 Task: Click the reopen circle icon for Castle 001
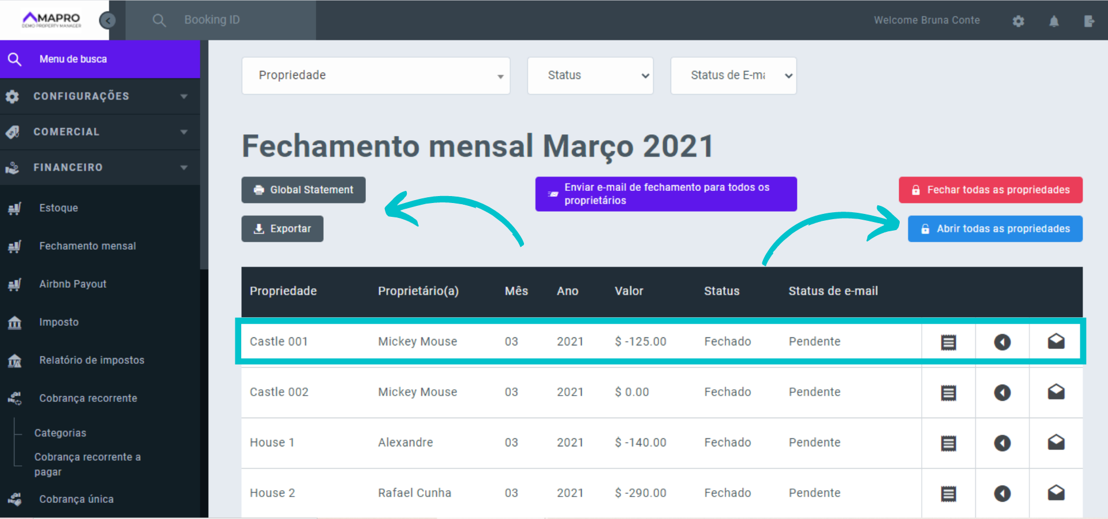pyautogui.click(x=1002, y=341)
